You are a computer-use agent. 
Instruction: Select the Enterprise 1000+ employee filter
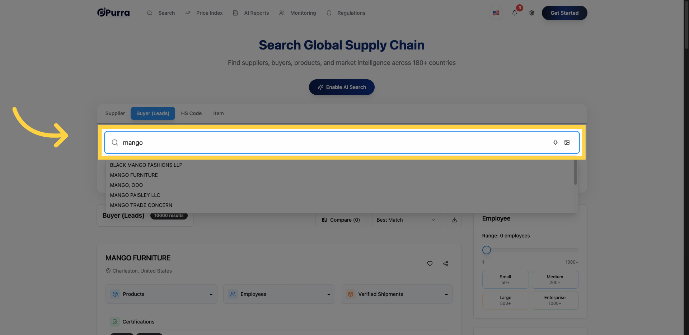coord(555,301)
